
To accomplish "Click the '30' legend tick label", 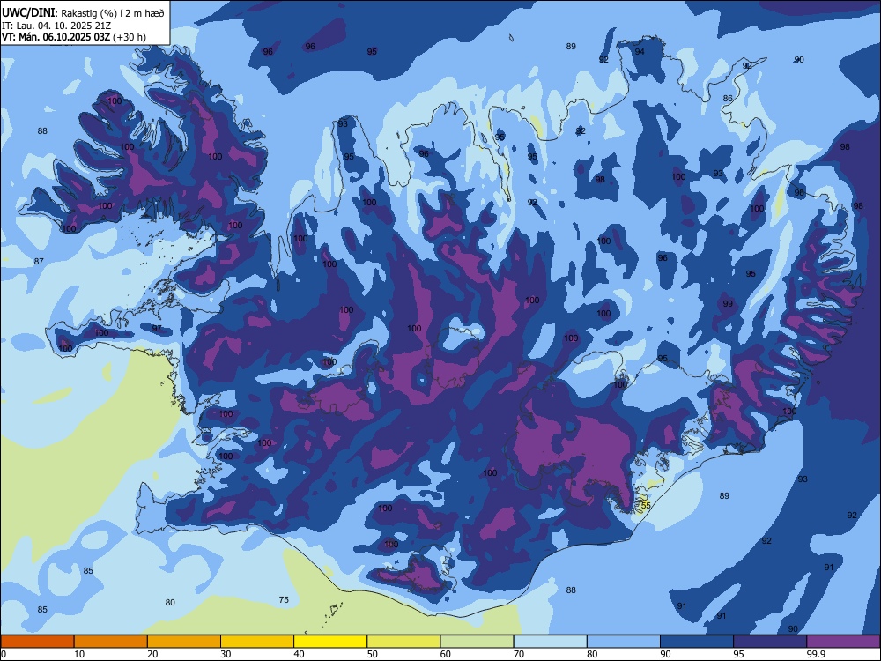I will (x=226, y=654).
